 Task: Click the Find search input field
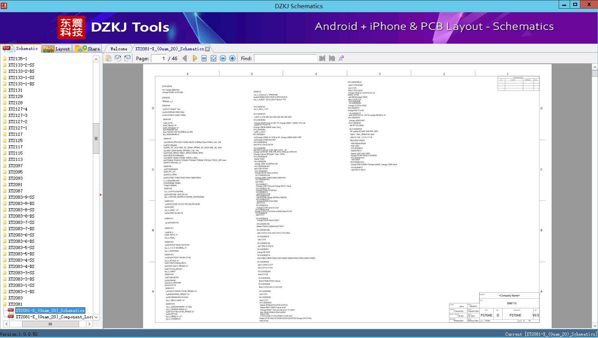click(285, 58)
